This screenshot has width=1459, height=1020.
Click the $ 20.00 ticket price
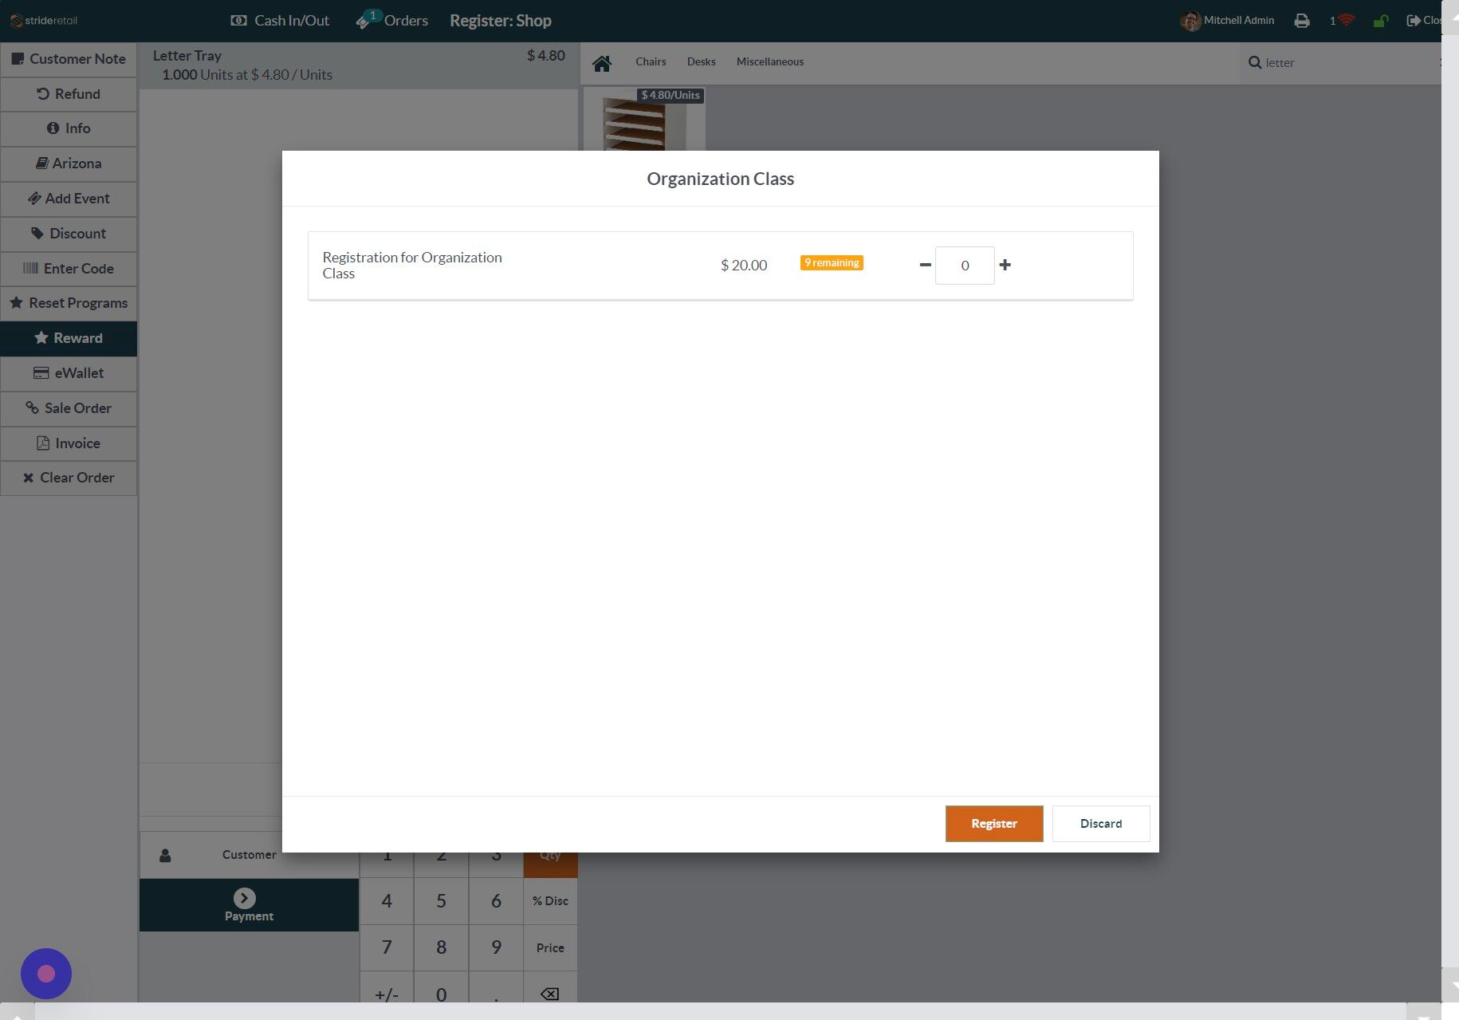(x=744, y=265)
